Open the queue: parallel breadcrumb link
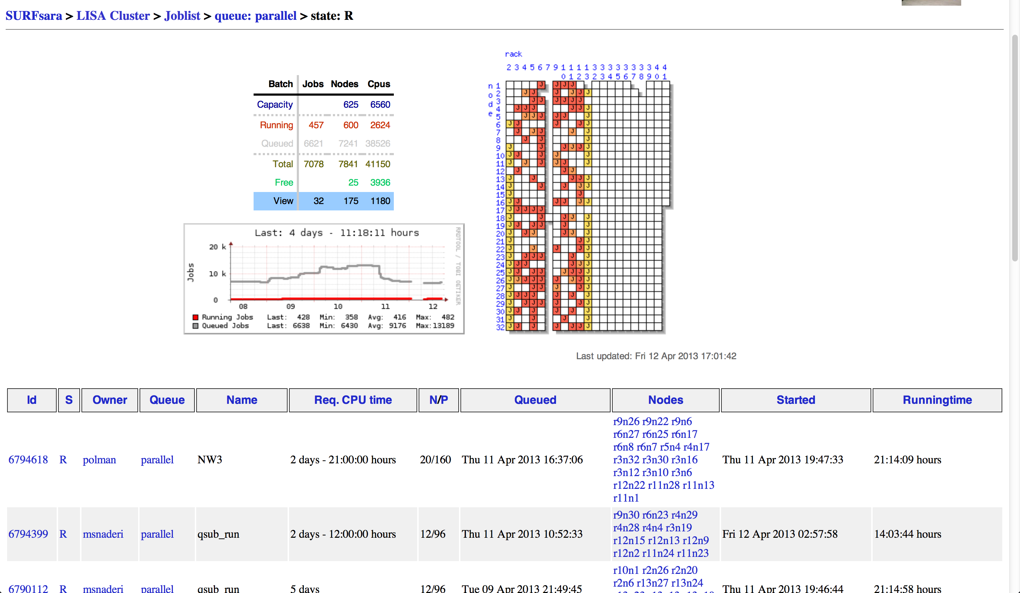 (255, 16)
